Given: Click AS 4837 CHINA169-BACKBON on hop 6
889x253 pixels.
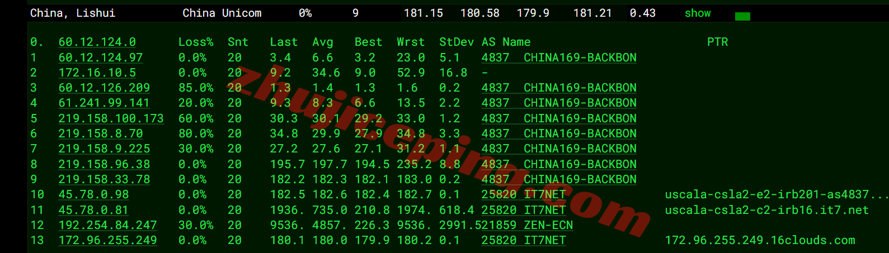Looking at the screenshot, I should [559, 133].
